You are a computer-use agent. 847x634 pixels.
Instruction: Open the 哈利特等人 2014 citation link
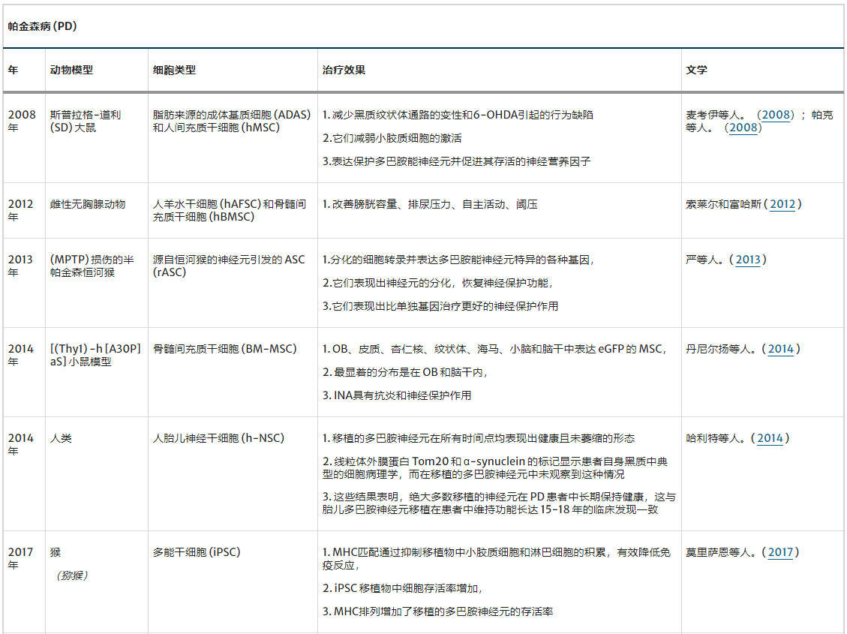(x=770, y=438)
